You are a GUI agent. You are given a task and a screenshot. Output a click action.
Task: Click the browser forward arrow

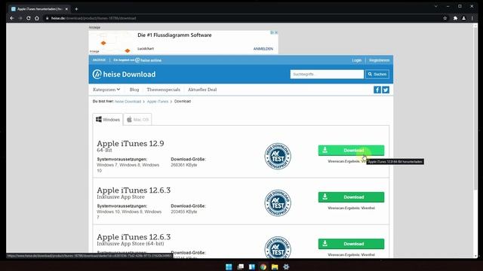point(20,18)
